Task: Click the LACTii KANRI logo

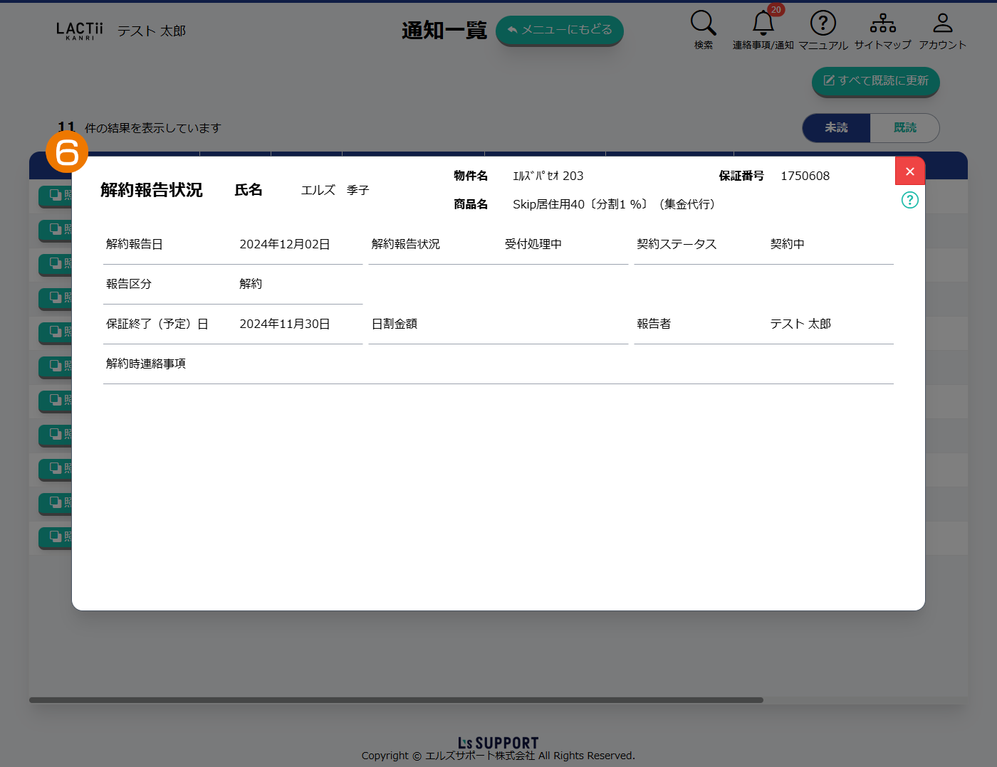Action: [80, 31]
